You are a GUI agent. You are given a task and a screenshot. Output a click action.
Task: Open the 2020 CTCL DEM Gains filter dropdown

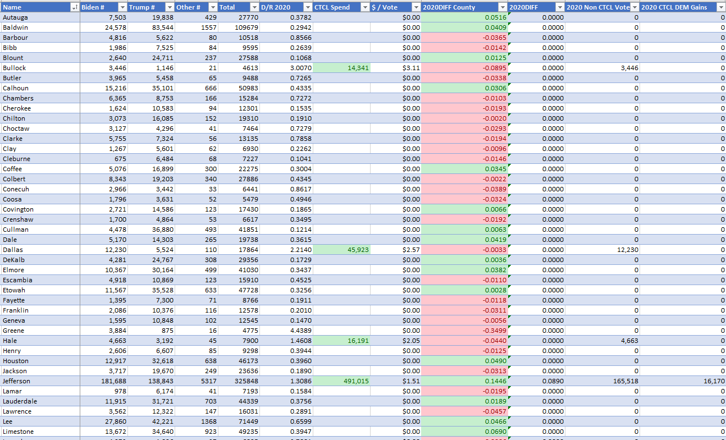(x=721, y=7)
